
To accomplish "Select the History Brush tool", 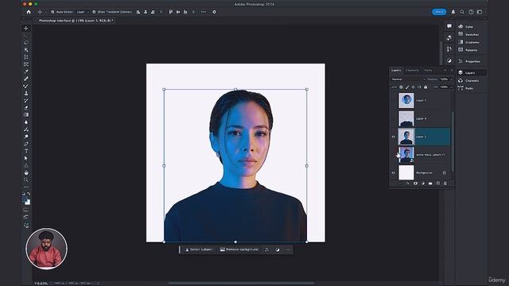I will tap(26, 101).
